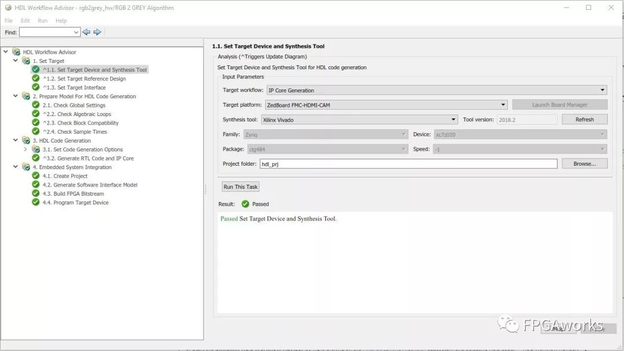The height and width of the screenshot is (351, 624).
Task: Open the Synthesis tool dropdown
Action: [x=359, y=120]
